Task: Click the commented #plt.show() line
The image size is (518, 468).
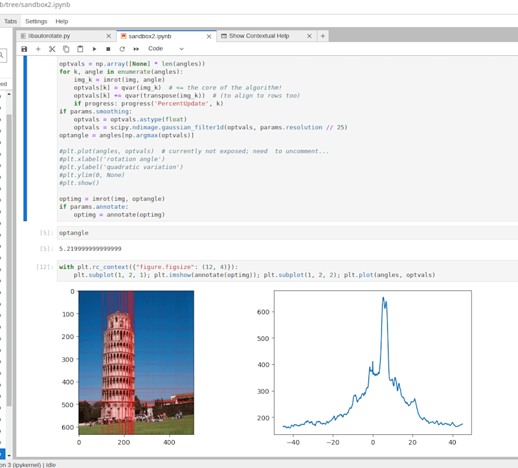Action: [79, 183]
